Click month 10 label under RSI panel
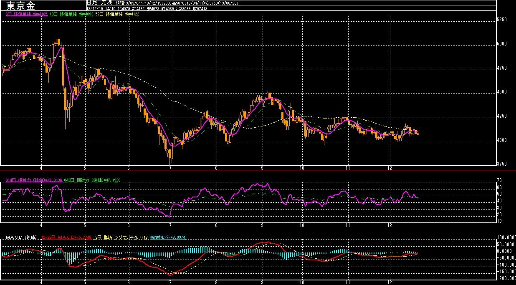516x285 pixels. point(302,225)
